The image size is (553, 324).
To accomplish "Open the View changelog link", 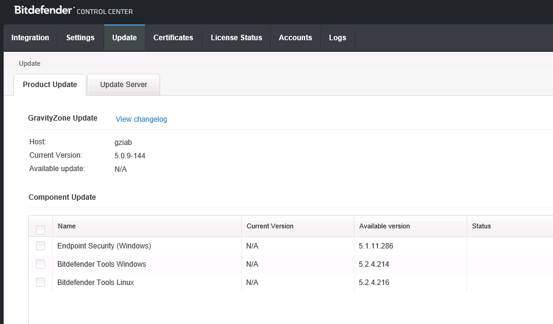I will click(x=141, y=119).
